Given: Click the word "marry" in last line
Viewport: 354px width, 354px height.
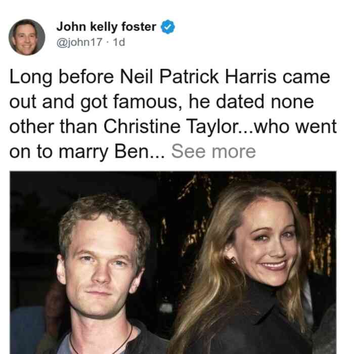Looking at the screenshot, I should (83, 152).
